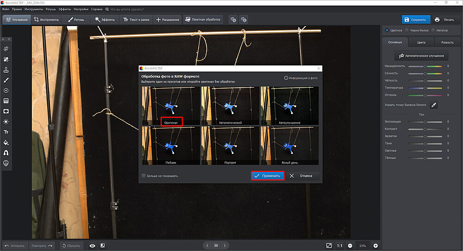463x251 pixels.
Task: Select the 'Негатив' radio option
Action: point(433,30)
